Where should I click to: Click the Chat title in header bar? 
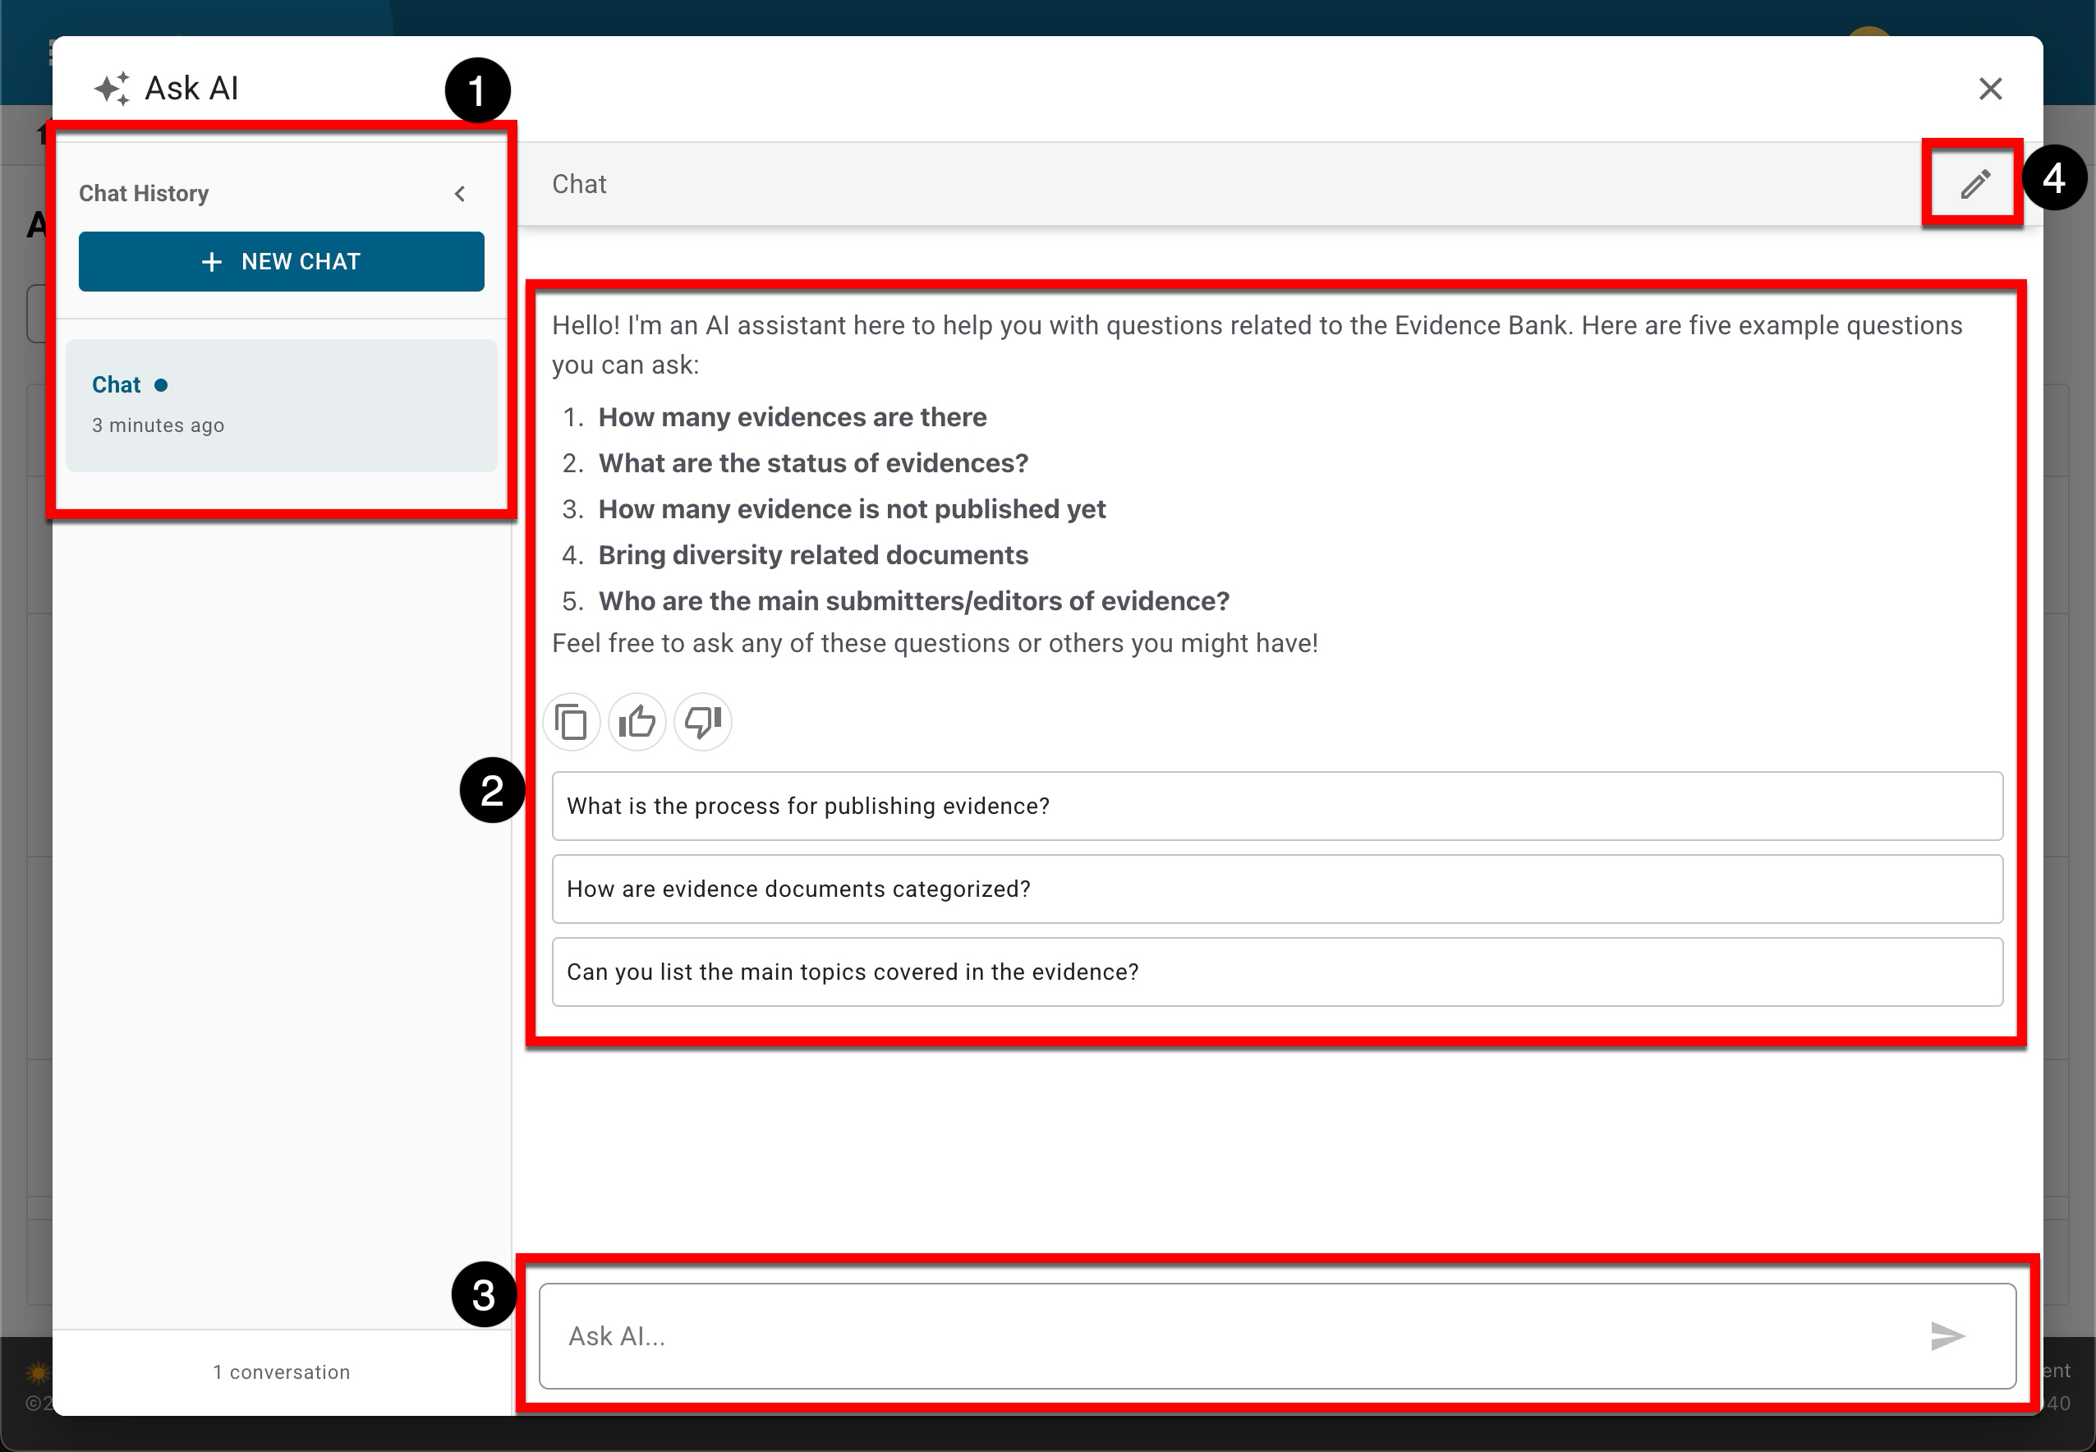pyautogui.click(x=578, y=184)
